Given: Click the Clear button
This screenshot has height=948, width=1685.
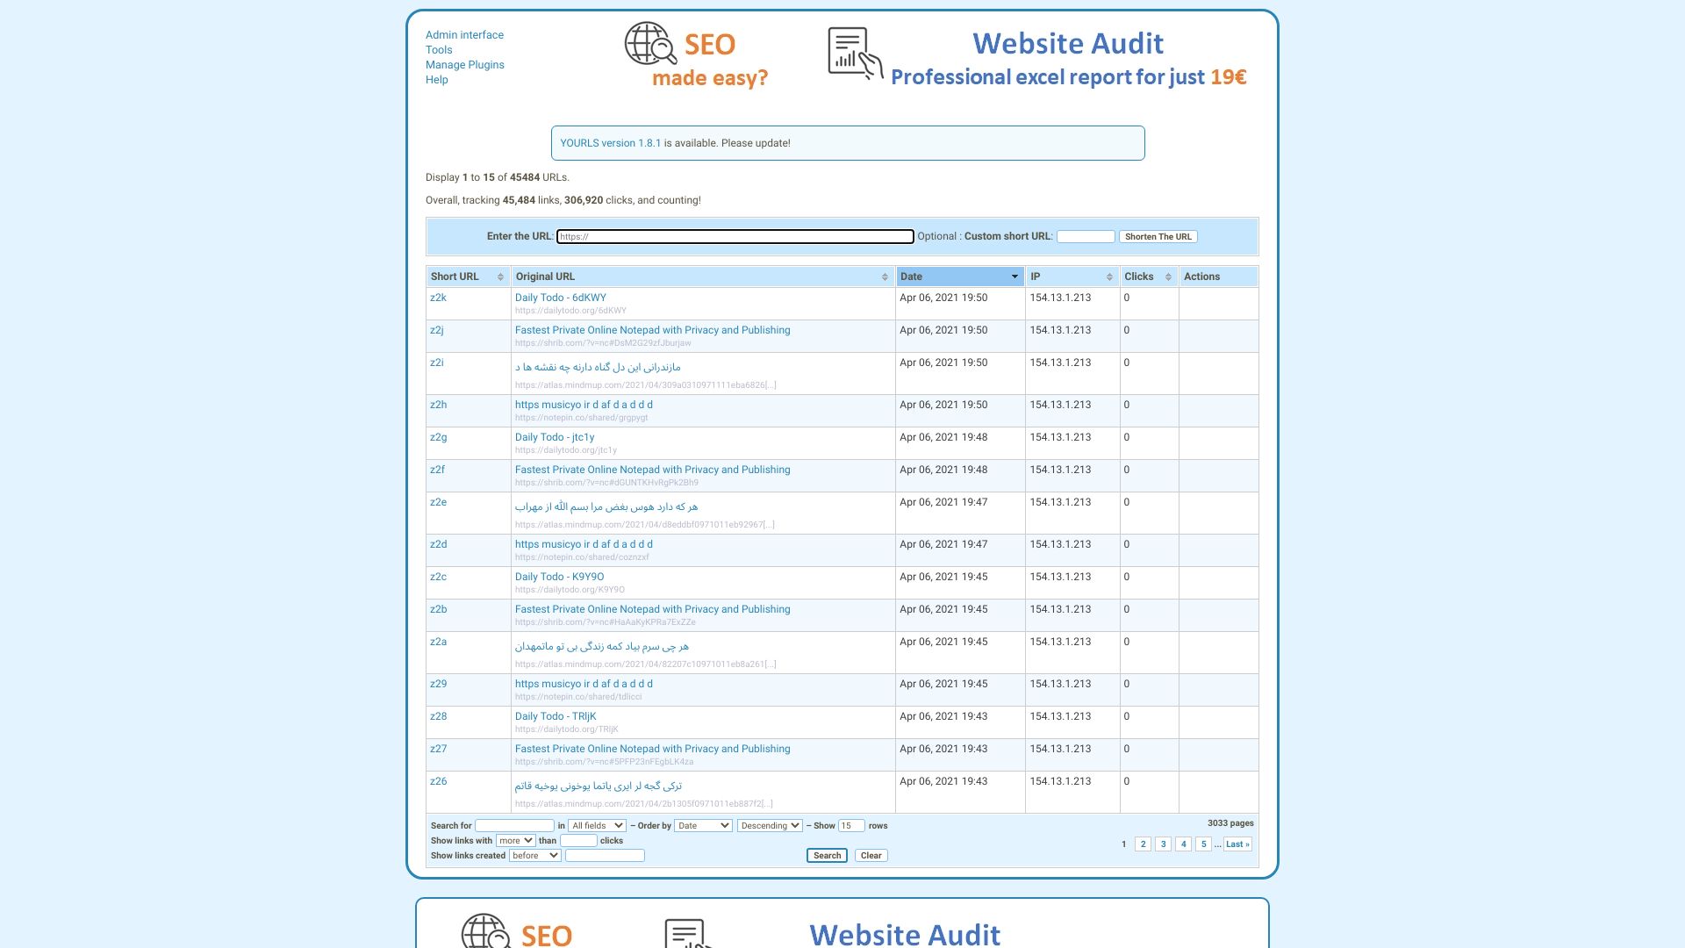Looking at the screenshot, I should (871, 856).
